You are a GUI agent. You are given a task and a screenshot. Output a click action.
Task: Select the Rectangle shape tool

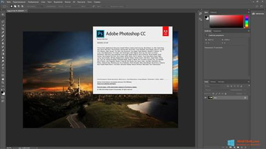(3, 75)
